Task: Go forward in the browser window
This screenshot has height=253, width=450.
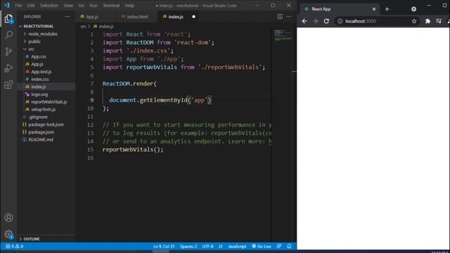Action: pyautogui.click(x=316, y=21)
